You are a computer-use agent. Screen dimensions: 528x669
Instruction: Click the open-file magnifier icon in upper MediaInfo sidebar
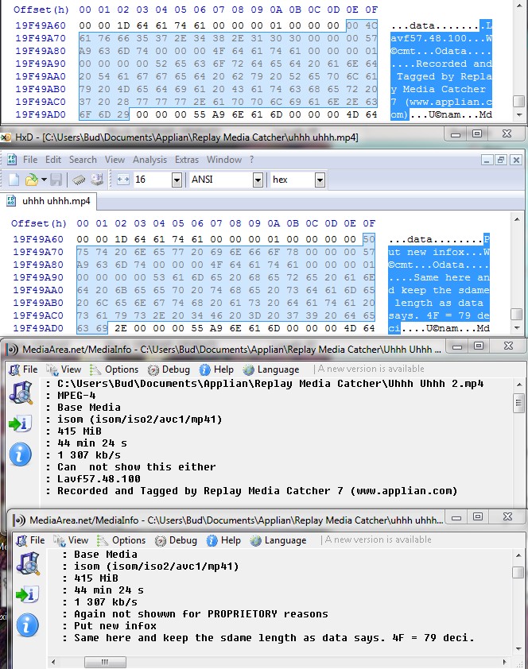coord(21,393)
